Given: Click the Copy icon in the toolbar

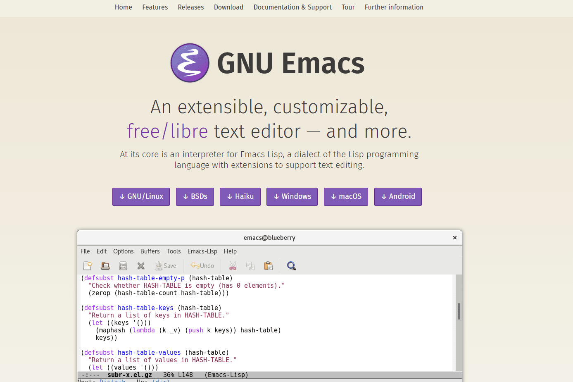Looking at the screenshot, I should [x=250, y=266].
